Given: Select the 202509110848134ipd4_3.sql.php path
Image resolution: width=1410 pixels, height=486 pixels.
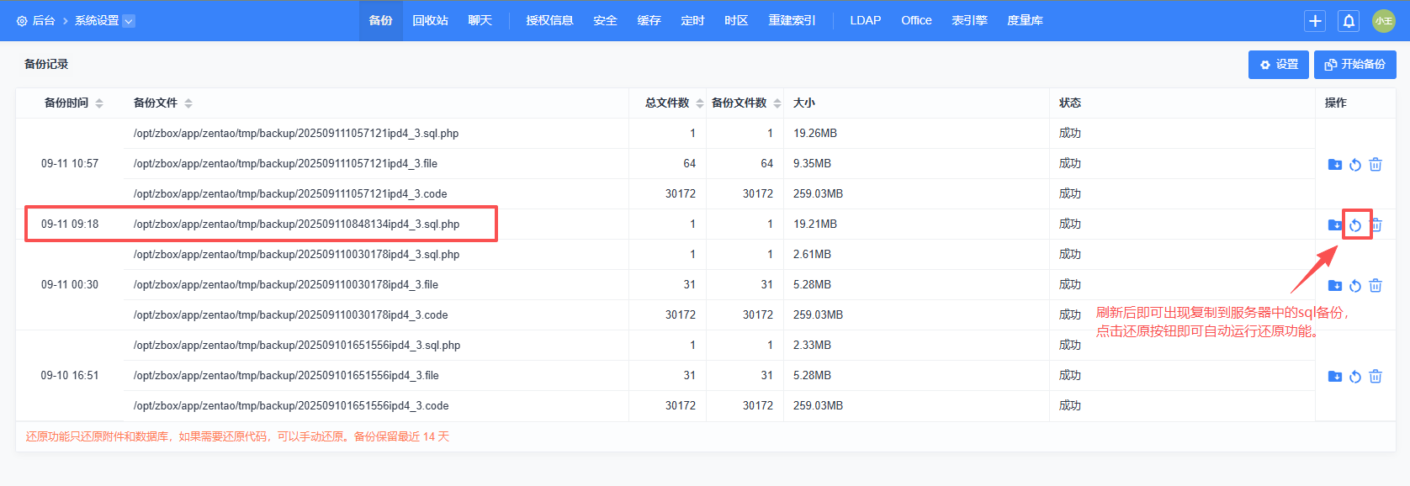Looking at the screenshot, I should [x=296, y=225].
